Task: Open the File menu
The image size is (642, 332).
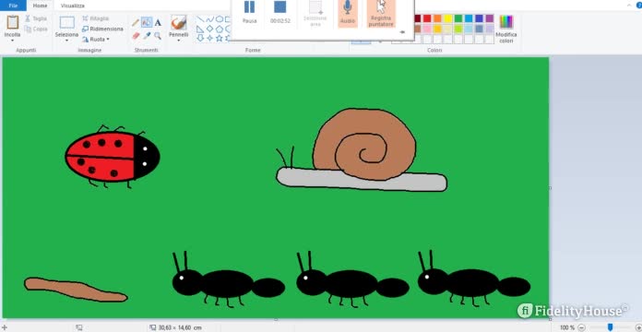Action: 13,6
